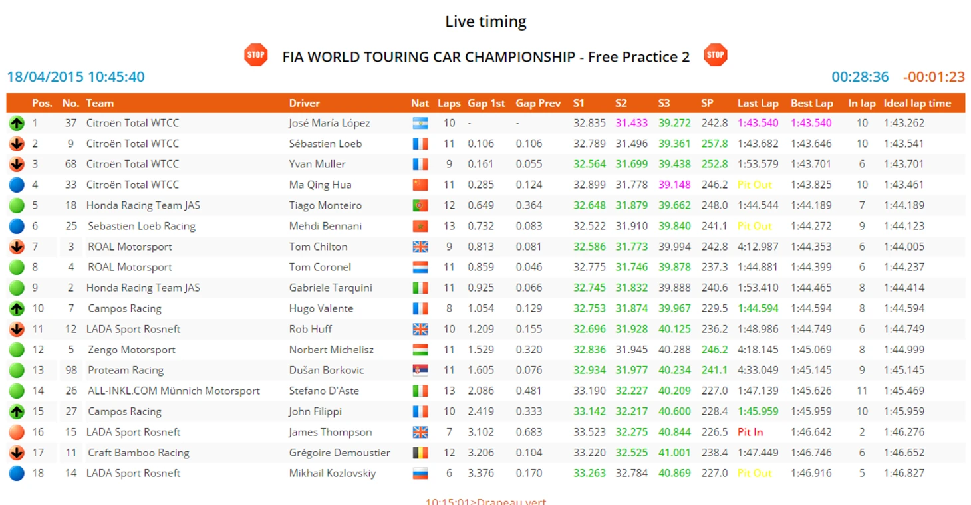
Task: Click driver name Yvan Muller
Action: tap(317, 164)
